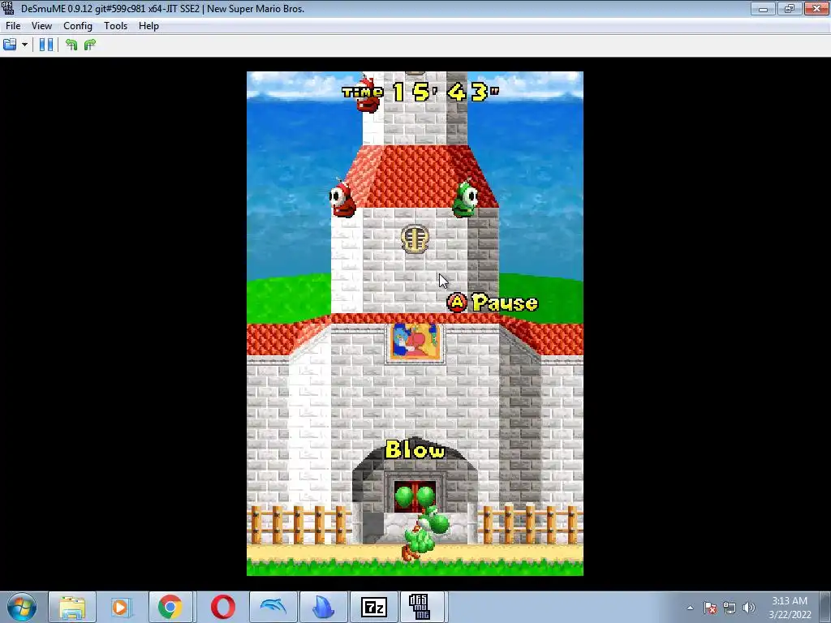Viewport: 831px width, 623px height.
Task: Open the Help menu
Action: click(x=149, y=25)
